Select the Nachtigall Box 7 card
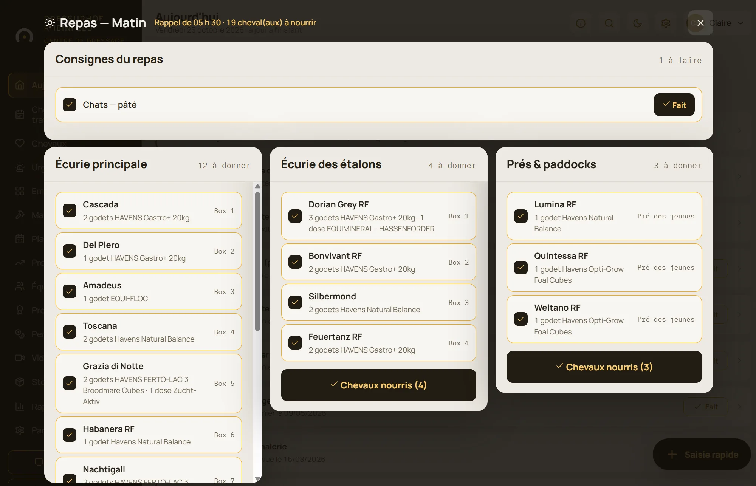Image resolution: width=756 pixels, height=486 pixels. click(149, 470)
